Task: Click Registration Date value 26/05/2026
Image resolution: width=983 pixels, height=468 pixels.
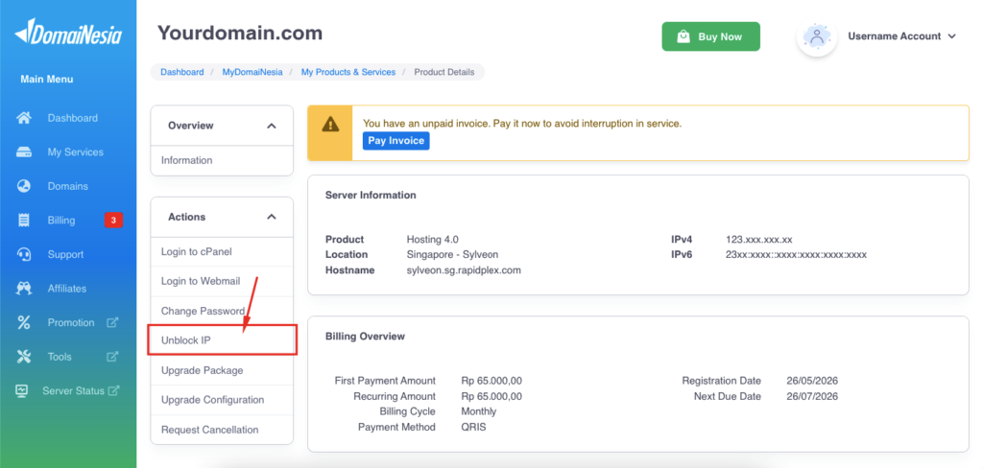Action: point(812,381)
